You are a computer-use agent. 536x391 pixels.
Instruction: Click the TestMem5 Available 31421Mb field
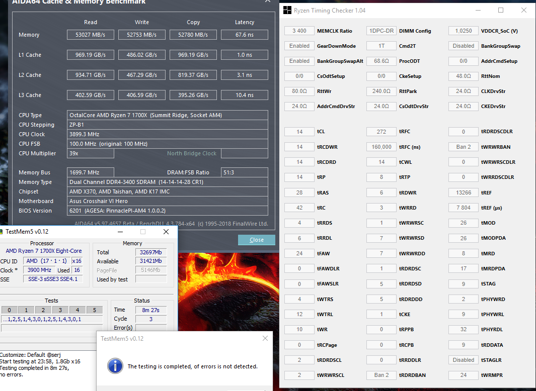(151, 261)
